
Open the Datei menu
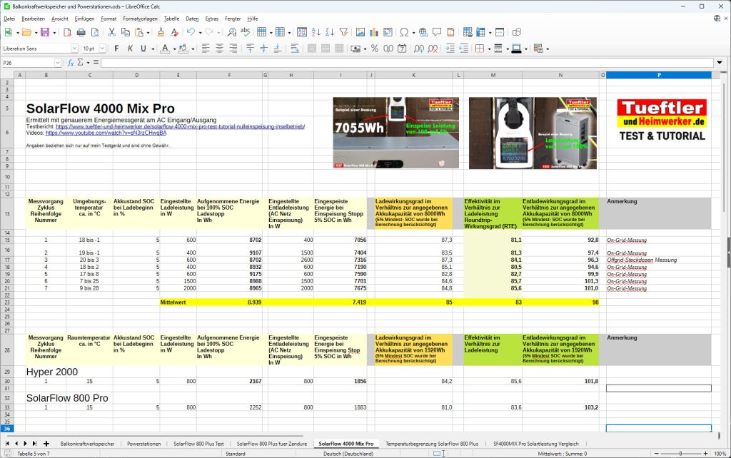tap(9, 19)
